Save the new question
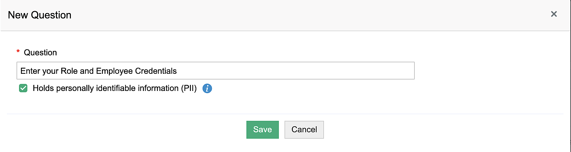 pyautogui.click(x=262, y=130)
